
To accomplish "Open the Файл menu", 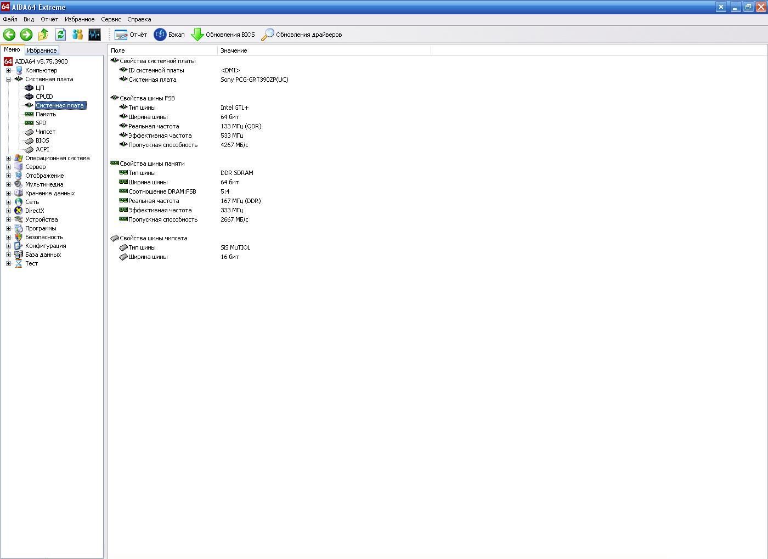I will coord(10,19).
